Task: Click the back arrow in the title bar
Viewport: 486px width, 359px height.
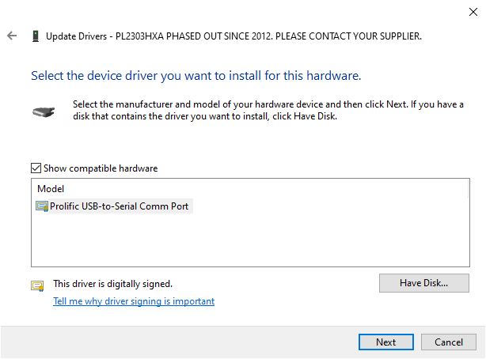Action: coord(12,36)
